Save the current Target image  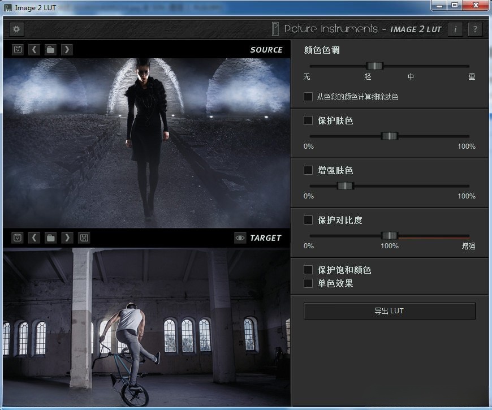click(x=84, y=238)
